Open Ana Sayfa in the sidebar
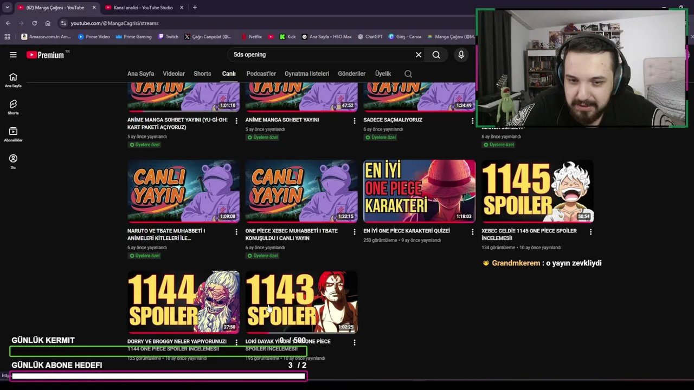 click(13, 80)
